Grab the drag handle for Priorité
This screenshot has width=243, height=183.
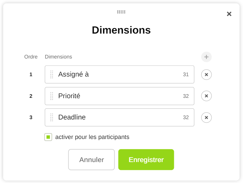click(52, 96)
